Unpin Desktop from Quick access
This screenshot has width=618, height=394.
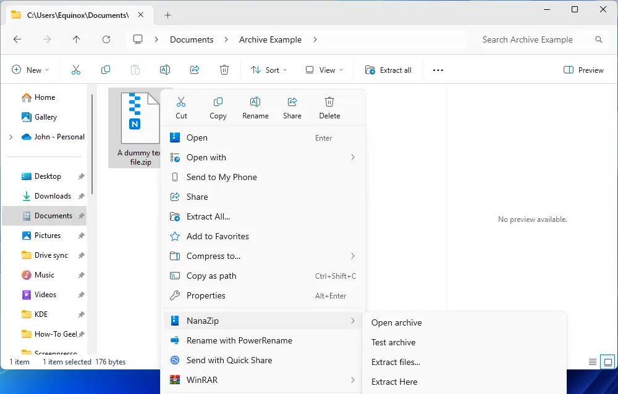(x=81, y=176)
